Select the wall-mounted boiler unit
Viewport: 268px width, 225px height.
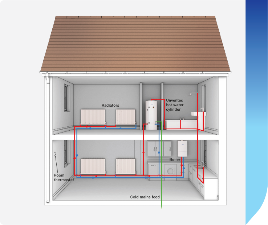coord(182,149)
